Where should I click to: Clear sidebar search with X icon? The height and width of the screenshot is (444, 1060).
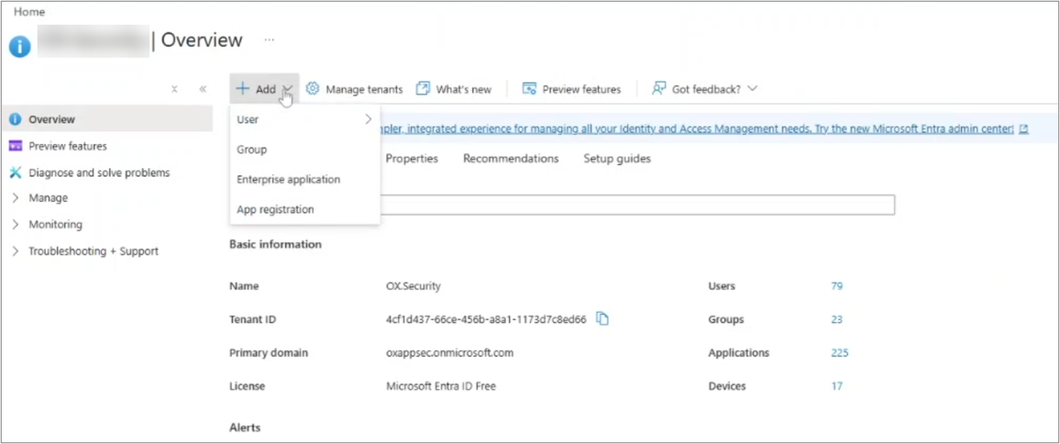[174, 89]
